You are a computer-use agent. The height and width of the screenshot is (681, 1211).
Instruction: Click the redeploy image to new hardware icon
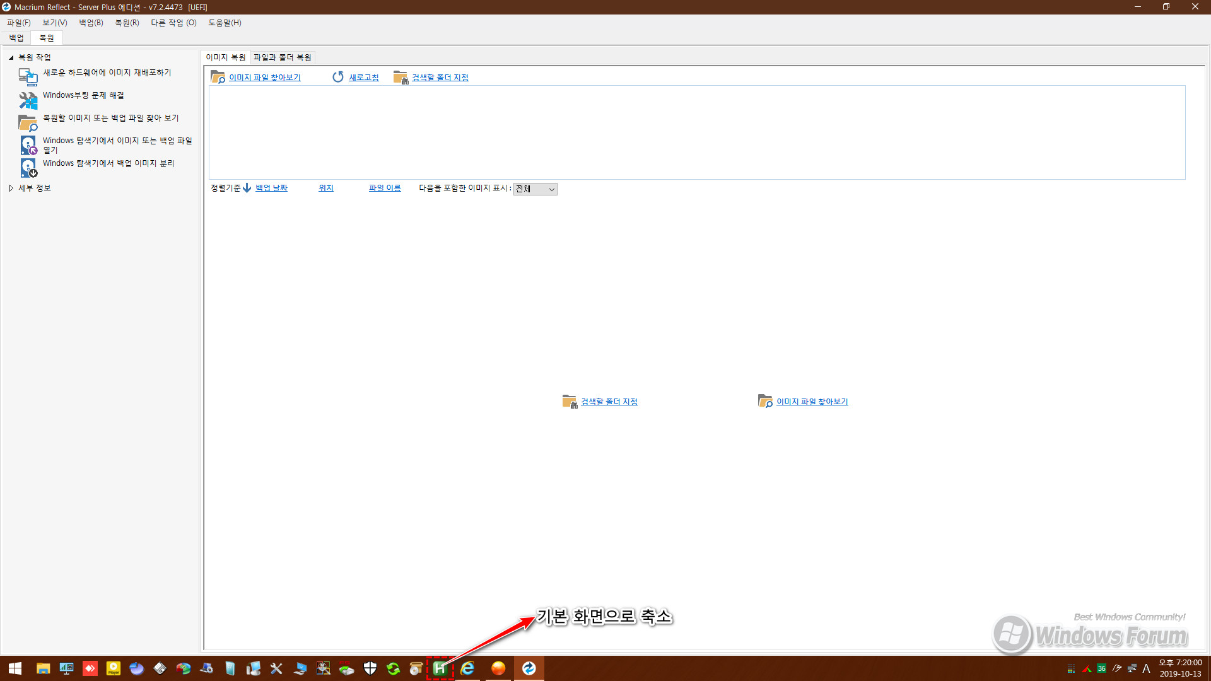[28, 77]
